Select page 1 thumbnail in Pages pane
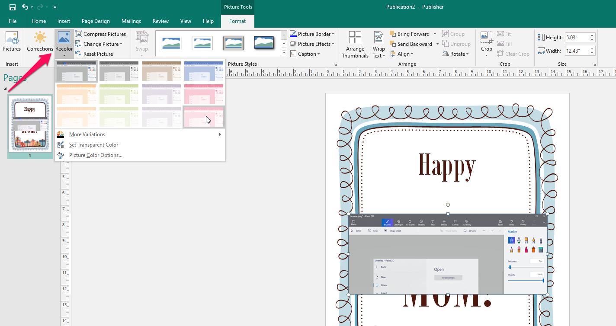 click(29, 125)
